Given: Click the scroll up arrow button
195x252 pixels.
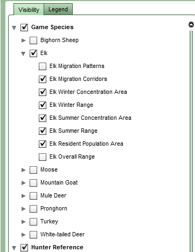Looking at the screenshot, I should (191, 24).
